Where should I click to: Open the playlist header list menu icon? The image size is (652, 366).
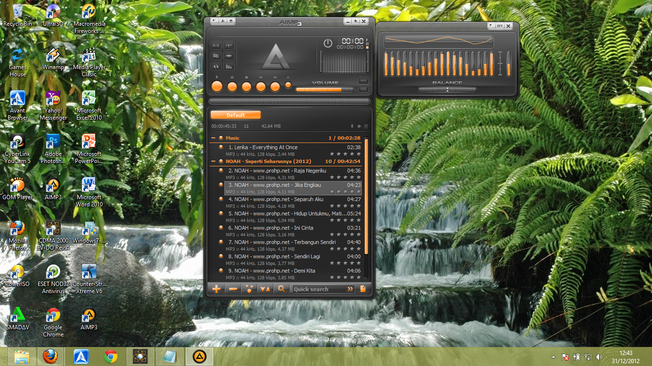click(366, 126)
